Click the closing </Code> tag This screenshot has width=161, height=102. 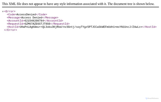click(42, 15)
